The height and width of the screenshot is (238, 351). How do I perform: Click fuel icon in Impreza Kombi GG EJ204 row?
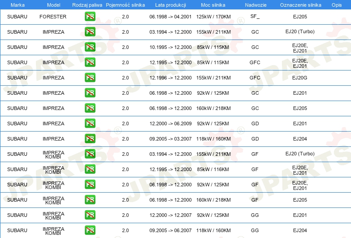click(90, 230)
